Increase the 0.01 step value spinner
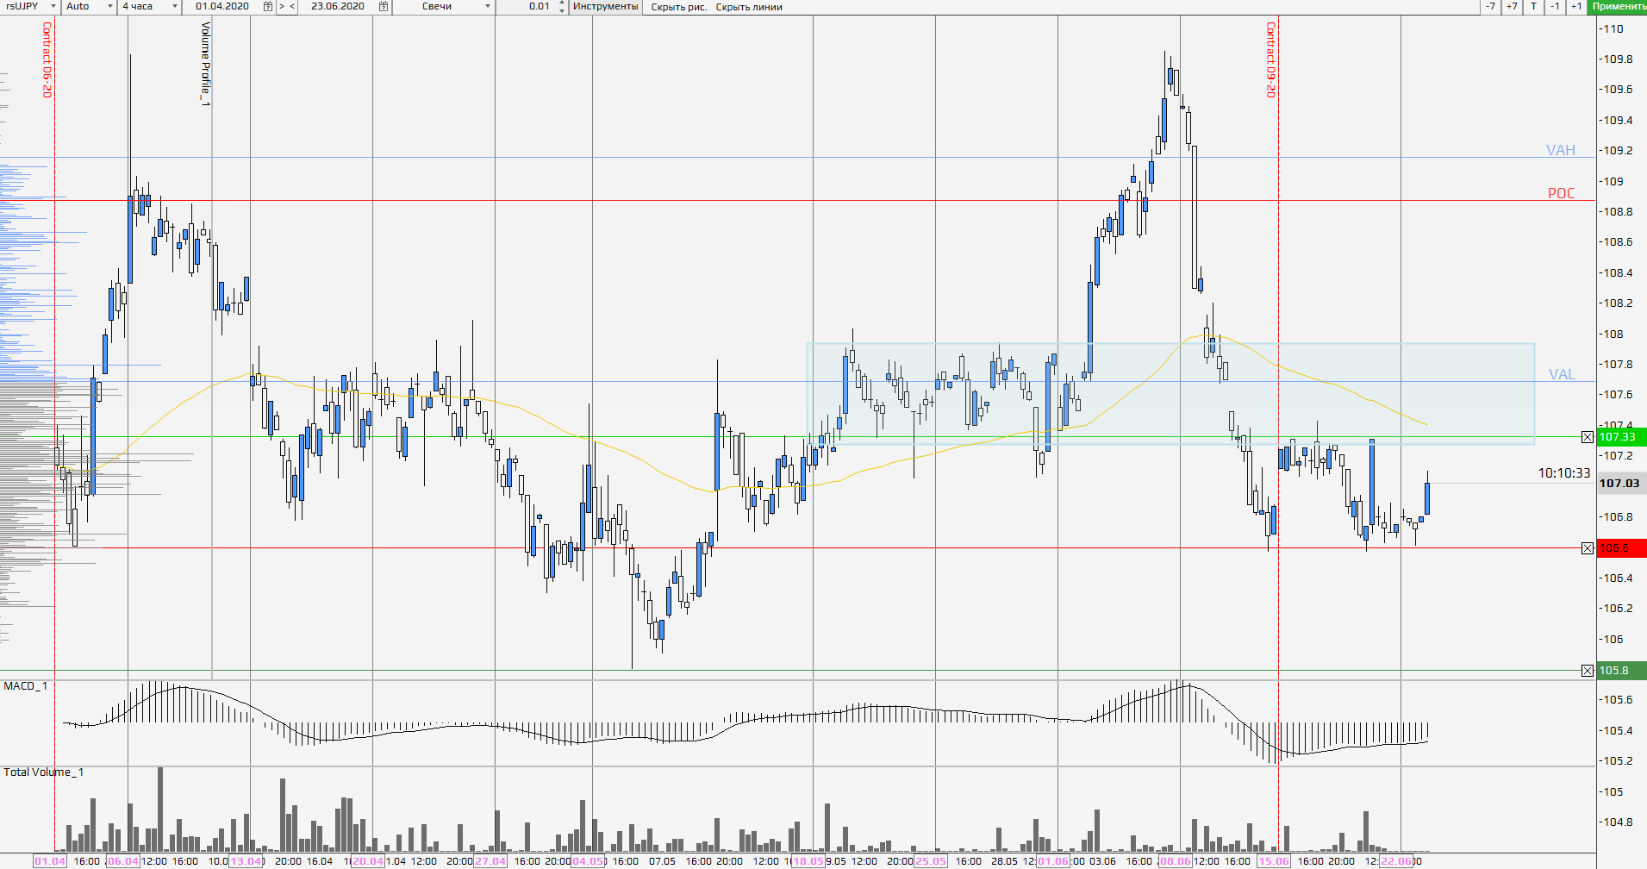The width and height of the screenshot is (1647, 869). [562, 3]
